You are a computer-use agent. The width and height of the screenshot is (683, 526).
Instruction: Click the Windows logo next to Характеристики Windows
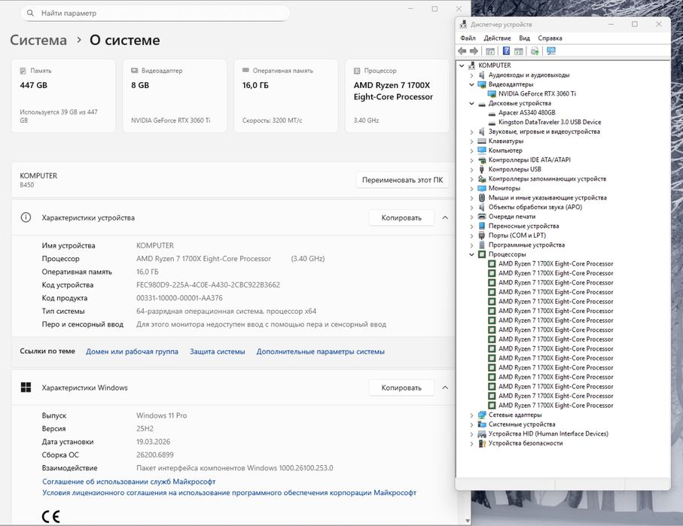[x=26, y=388]
